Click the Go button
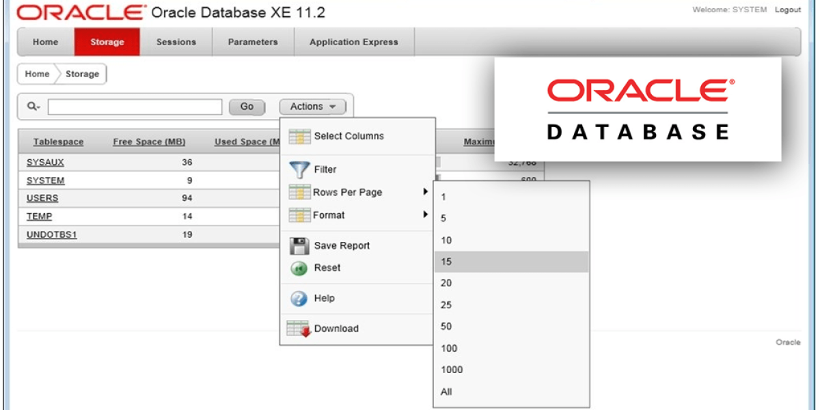The image size is (820, 410). [247, 107]
